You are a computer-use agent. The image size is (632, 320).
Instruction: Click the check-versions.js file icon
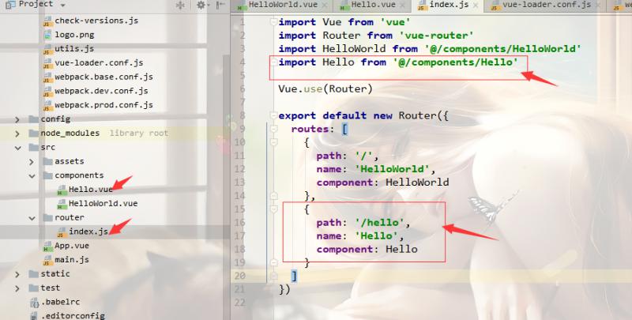[x=48, y=21]
